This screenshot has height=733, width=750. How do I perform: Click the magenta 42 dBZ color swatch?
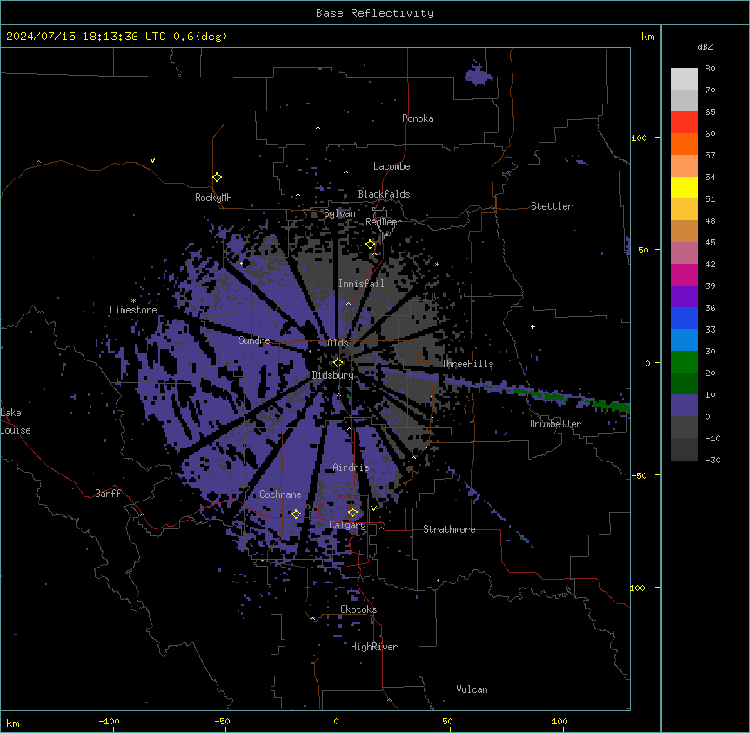click(684, 274)
